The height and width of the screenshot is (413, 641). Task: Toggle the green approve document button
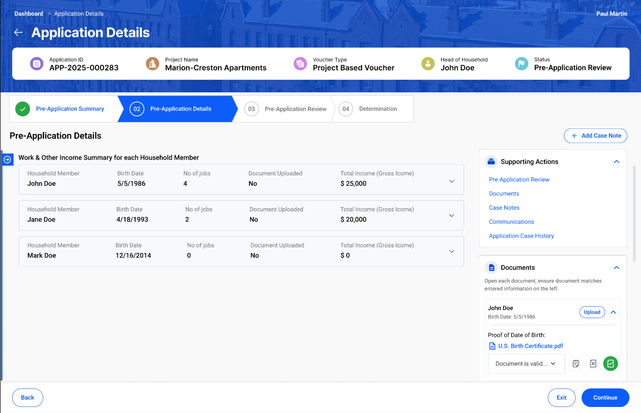610,364
